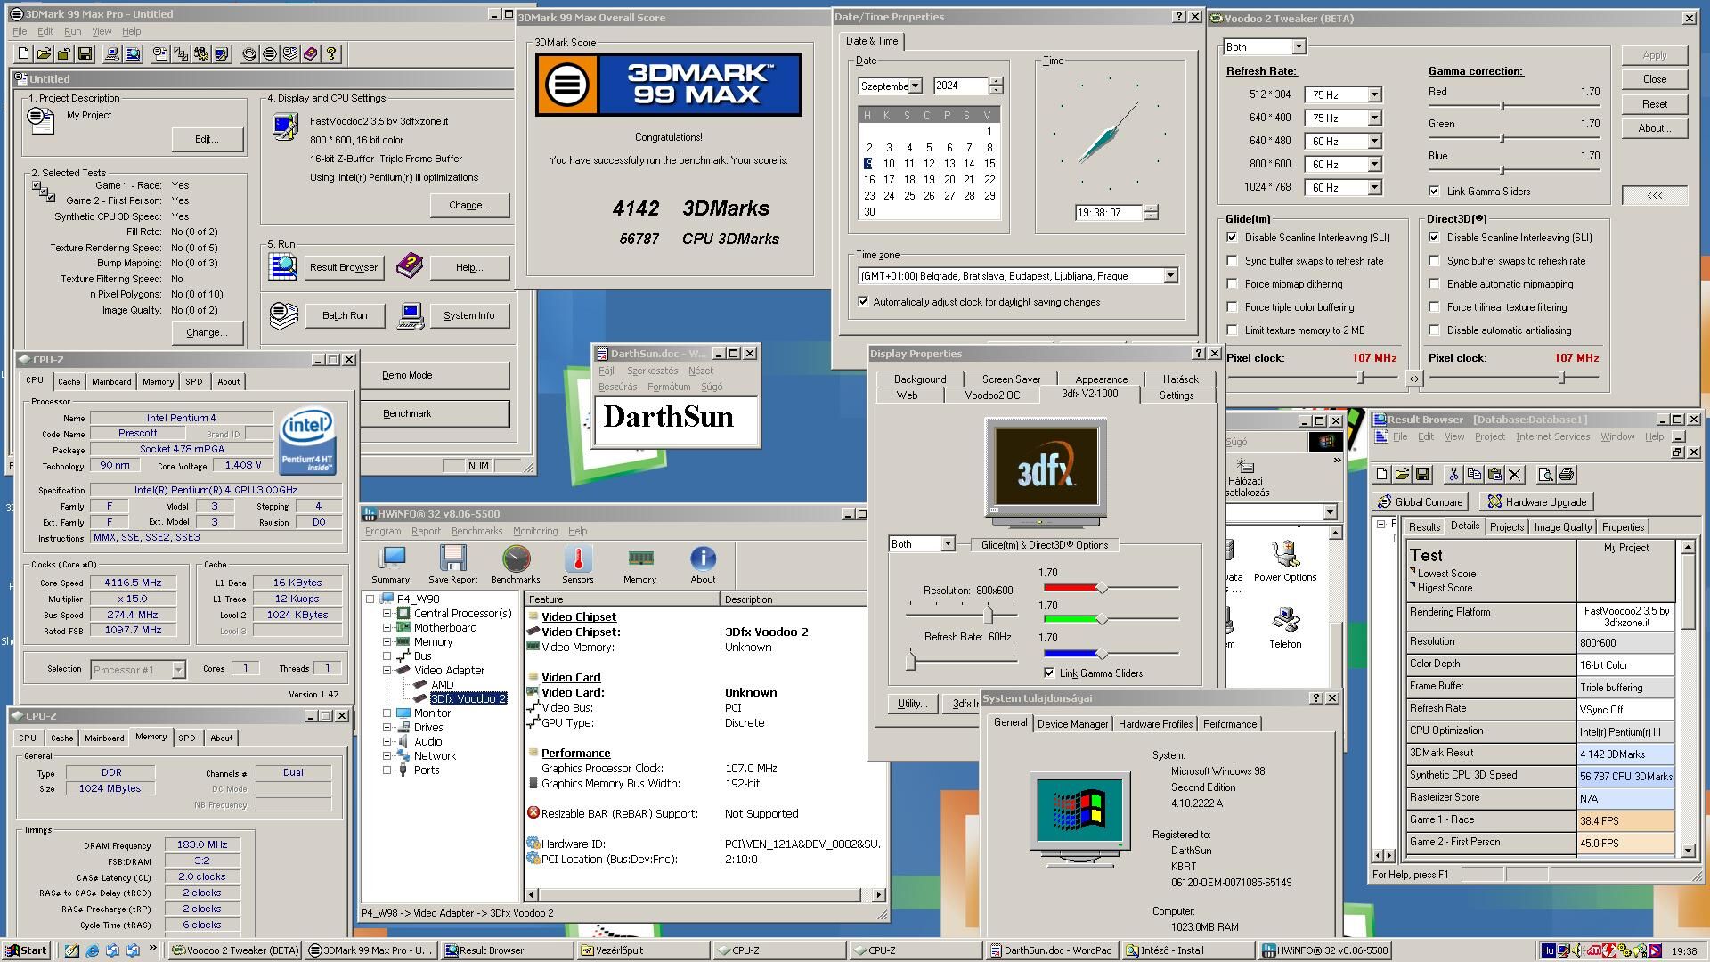Click yellow question mark help icon in 3DMark toolbar
The height and width of the screenshot is (962, 1710).
331,54
